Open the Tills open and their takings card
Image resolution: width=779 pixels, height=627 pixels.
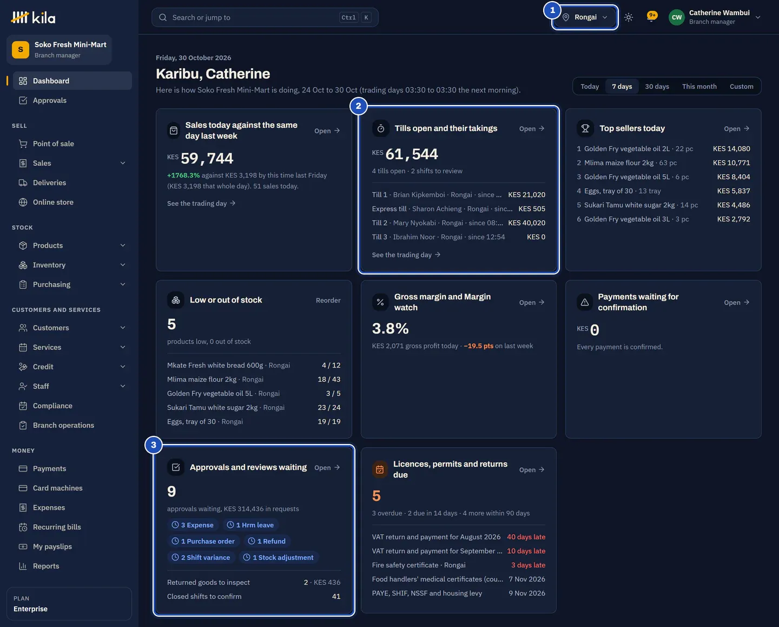click(x=532, y=128)
